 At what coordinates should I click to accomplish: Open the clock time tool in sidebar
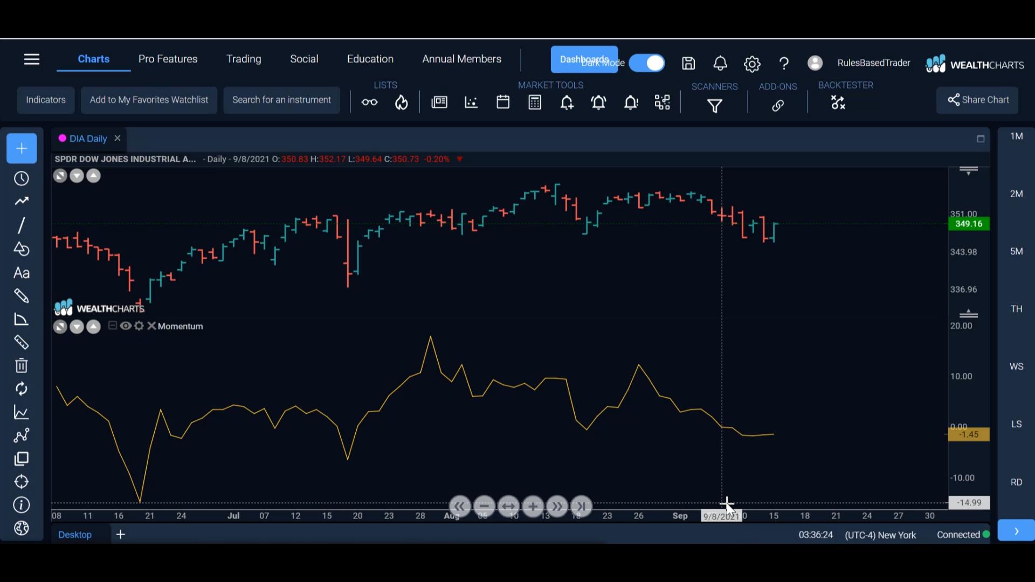22,178
